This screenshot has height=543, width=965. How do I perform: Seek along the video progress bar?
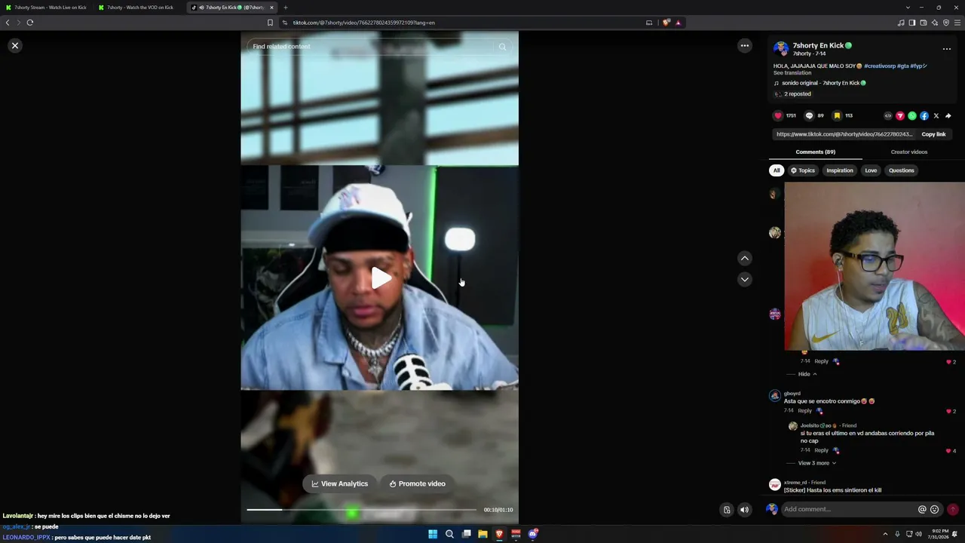pyautogui.click(x=361, y=510)
